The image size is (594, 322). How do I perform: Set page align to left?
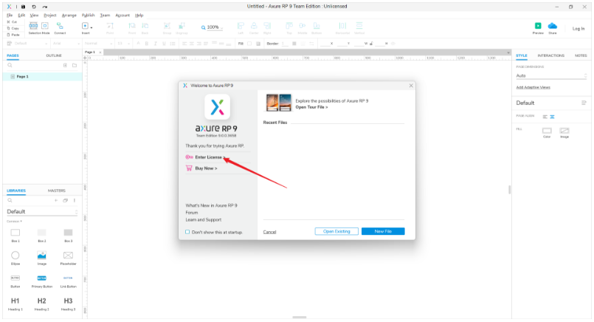tap(545, 117)
